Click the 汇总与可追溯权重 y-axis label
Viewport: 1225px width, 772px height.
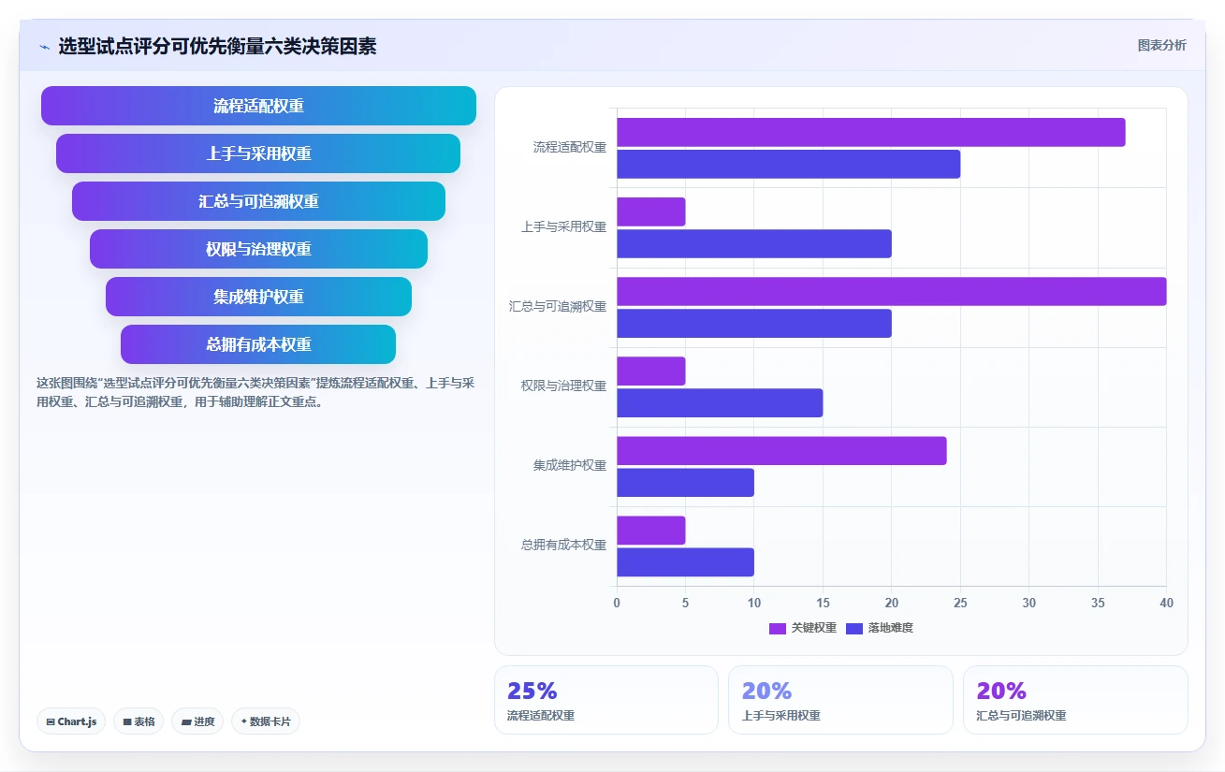(558, 307)
